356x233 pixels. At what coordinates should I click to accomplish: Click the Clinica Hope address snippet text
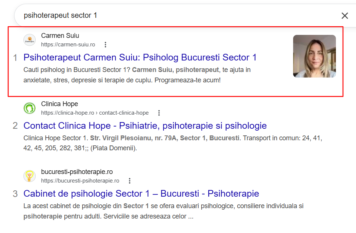tap(173, 143)
